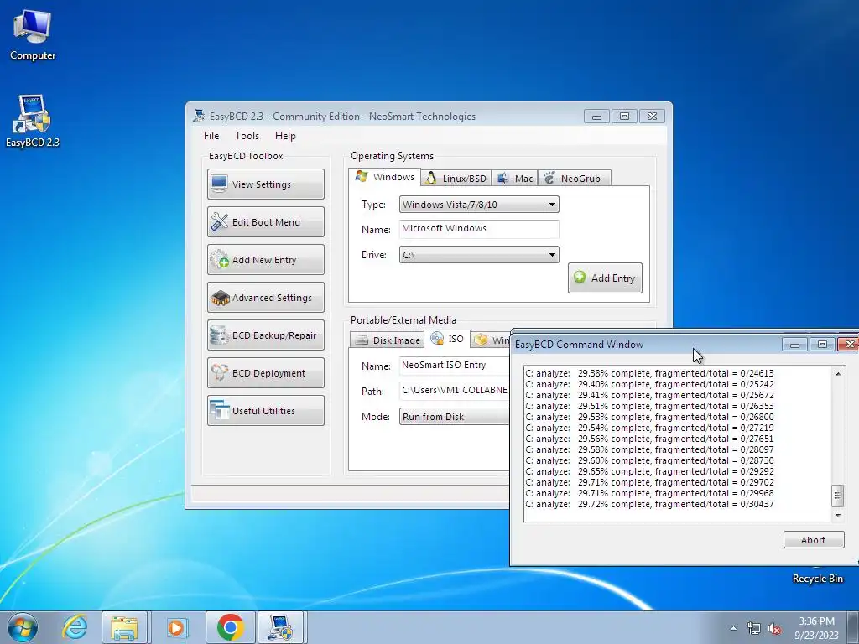Image resolution: width=859 pixels, height=644 pixels.
Task: Open Windows Media Player from the taskbar
Action: [176, 627]
